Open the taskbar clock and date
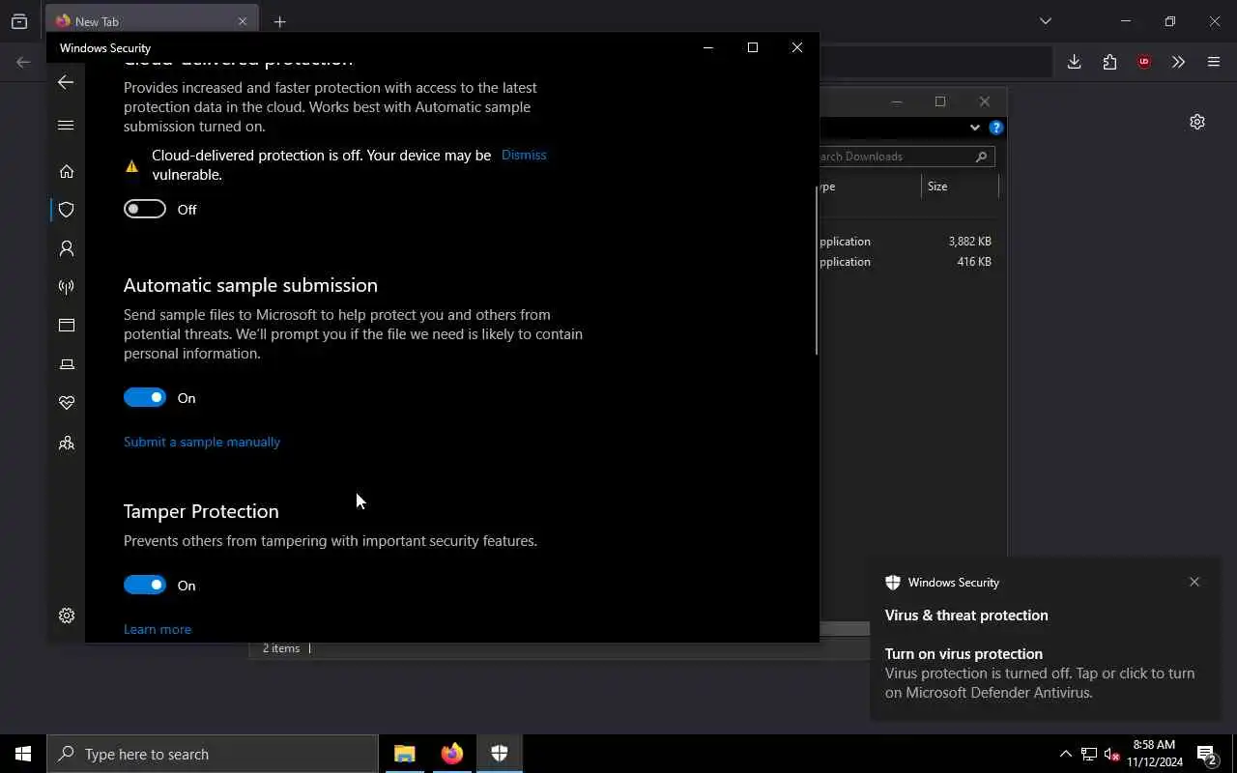The image size is (1237, 773). (x=1155, y=754)
